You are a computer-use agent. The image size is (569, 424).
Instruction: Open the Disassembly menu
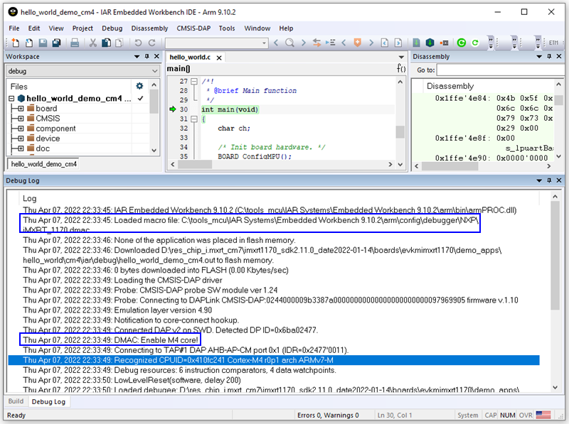click(x=149, y=28)
